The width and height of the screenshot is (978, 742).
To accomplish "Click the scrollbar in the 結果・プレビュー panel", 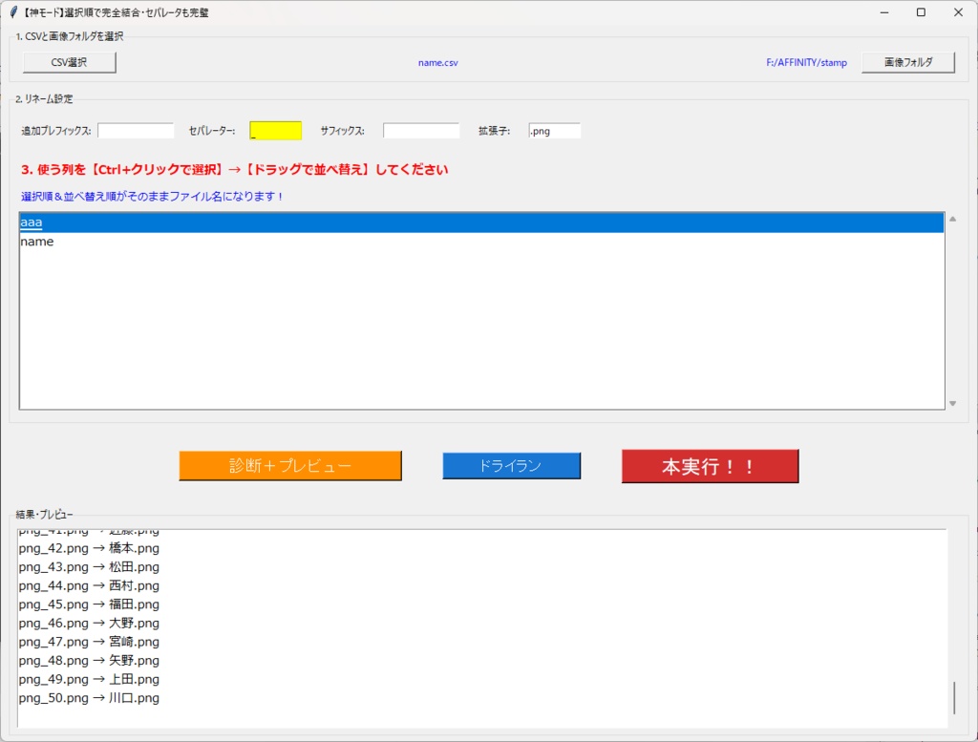I will coord(952,696).
